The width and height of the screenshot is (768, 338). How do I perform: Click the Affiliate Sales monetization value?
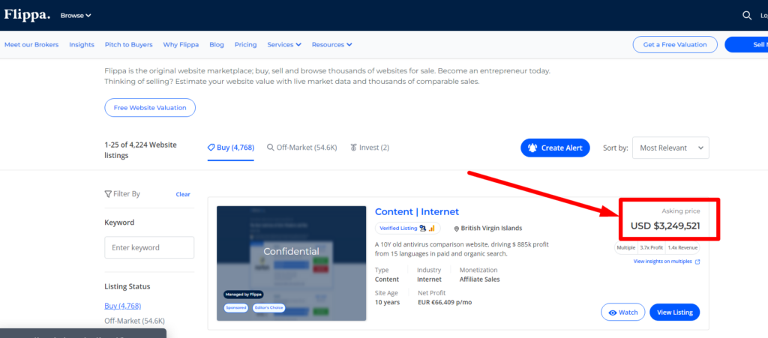479,280
